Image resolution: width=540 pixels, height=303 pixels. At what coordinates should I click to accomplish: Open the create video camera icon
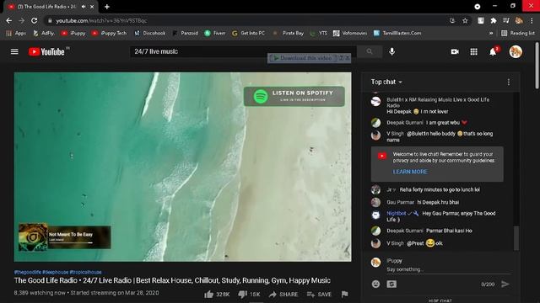pyautogui.click(x=455, y=51)
